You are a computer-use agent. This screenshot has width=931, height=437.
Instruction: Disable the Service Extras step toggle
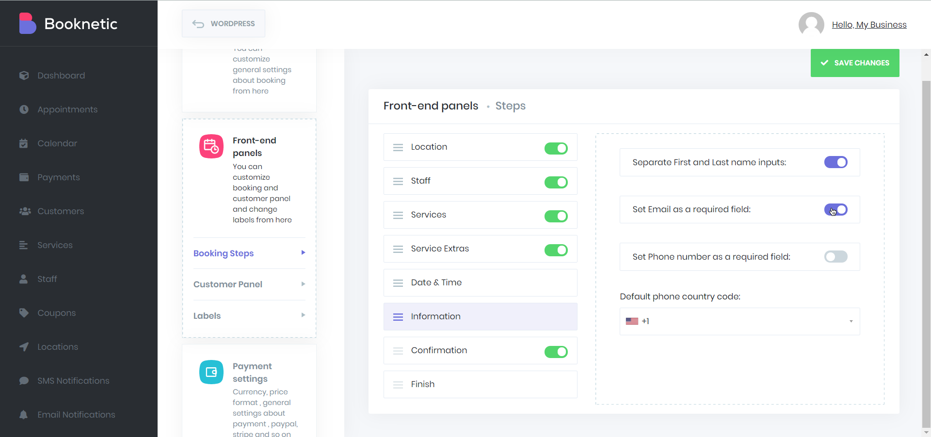coord(556,250)
